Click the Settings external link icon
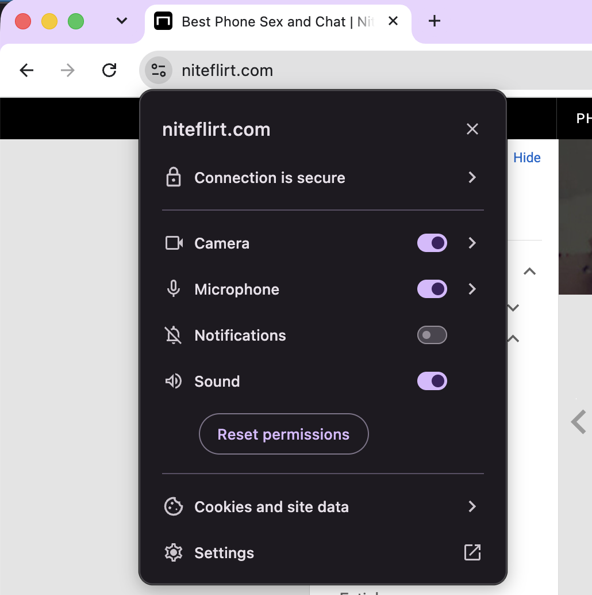 pyautogui.click(x=472, y=552)
